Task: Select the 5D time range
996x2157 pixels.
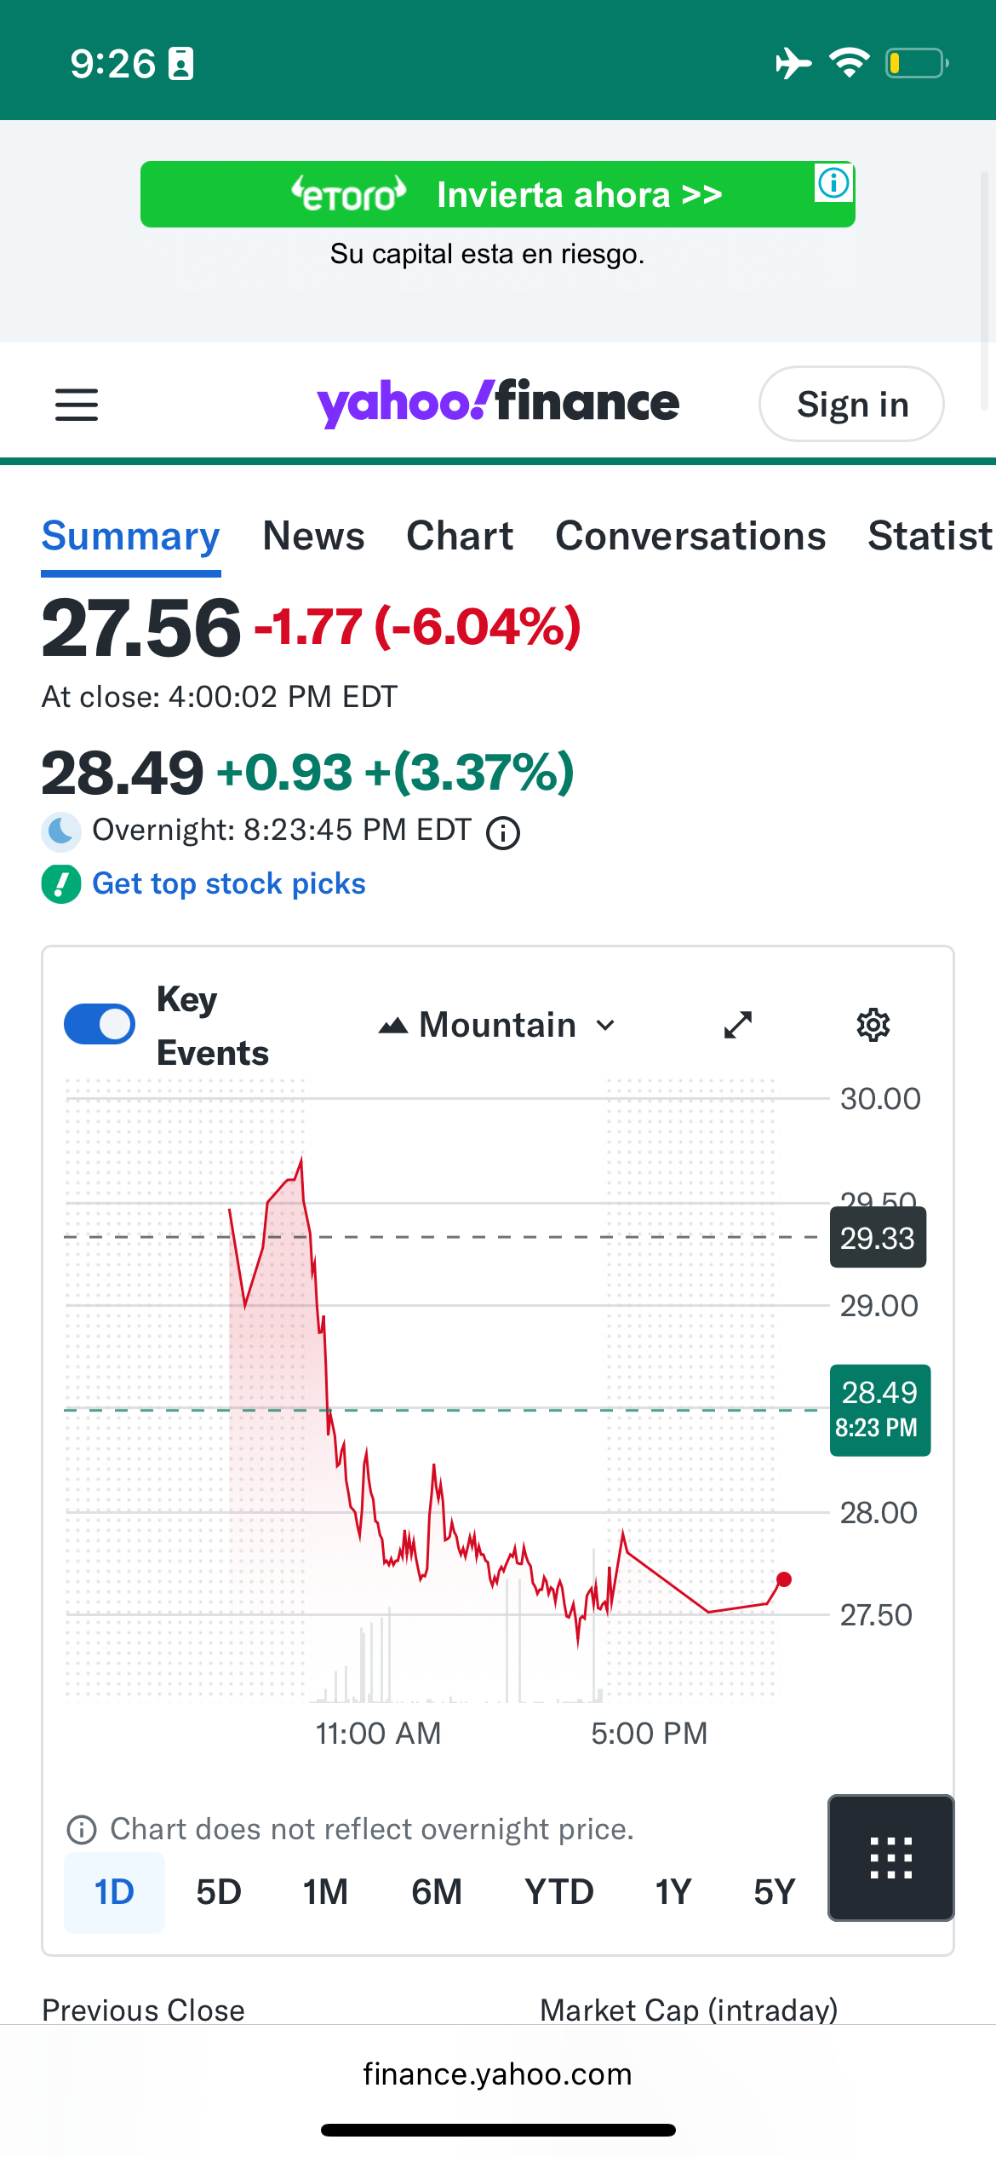Action: click(x=219, y=1892)
